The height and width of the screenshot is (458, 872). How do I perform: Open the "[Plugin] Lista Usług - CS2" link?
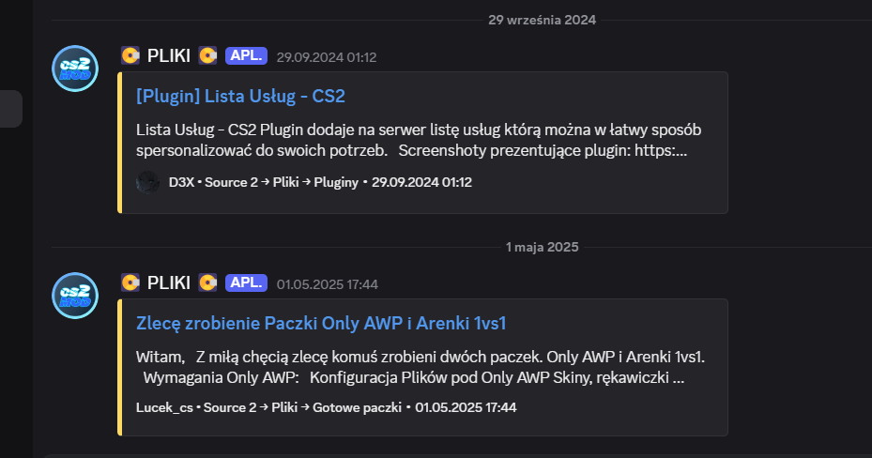(x=241, y=96)
